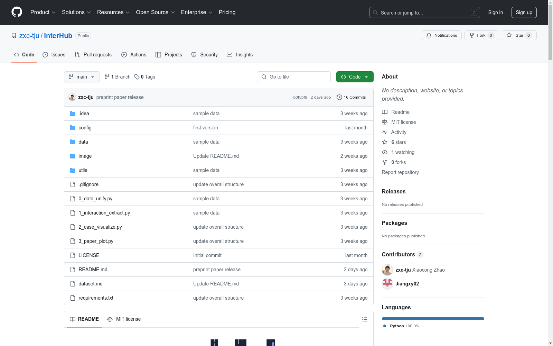Switch to the Security tab
Screen dimensions: 553x346
click(x=205, y=55)
